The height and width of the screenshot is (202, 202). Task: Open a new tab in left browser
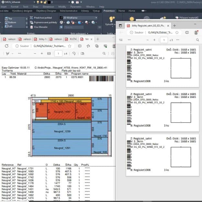pyautogui.click(x=98, y=39)
